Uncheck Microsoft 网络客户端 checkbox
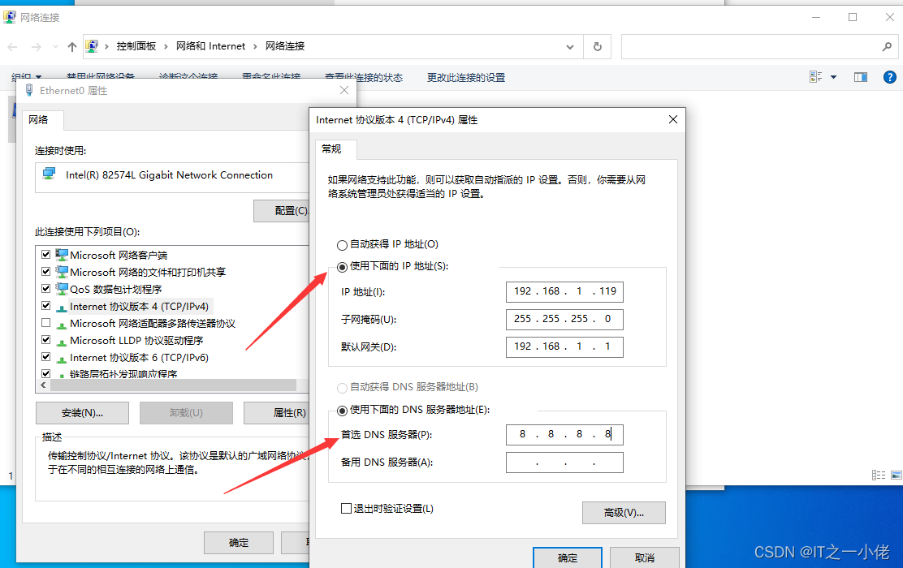 click(46, 254)
